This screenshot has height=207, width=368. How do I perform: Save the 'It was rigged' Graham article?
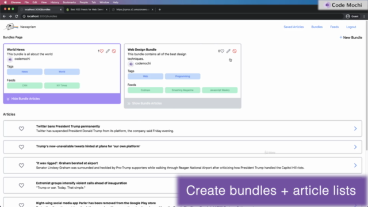click(21, 166)
